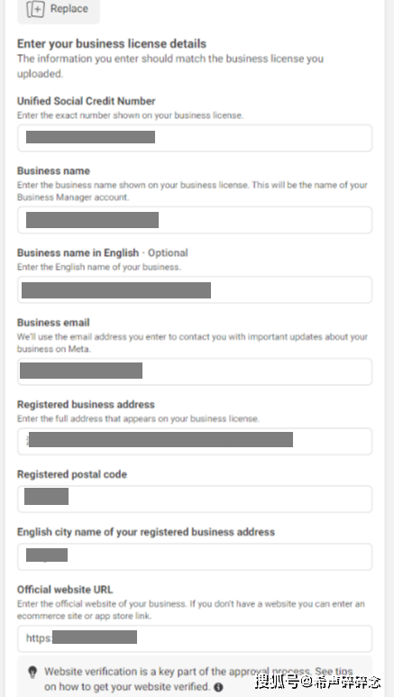Select the Registered postal code field
Image resolution: width=394 pixels, height=697 pixels.
(x=195, y=500)
